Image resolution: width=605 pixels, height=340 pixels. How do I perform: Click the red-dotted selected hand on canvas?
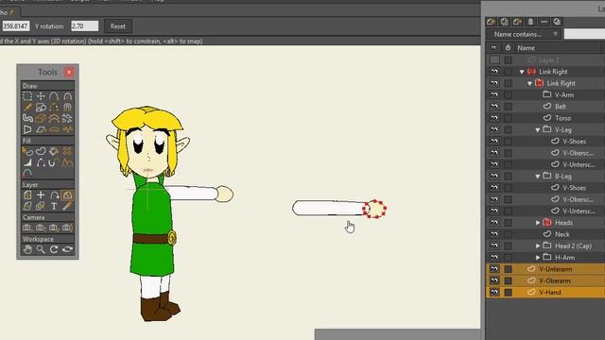[374, 209]
